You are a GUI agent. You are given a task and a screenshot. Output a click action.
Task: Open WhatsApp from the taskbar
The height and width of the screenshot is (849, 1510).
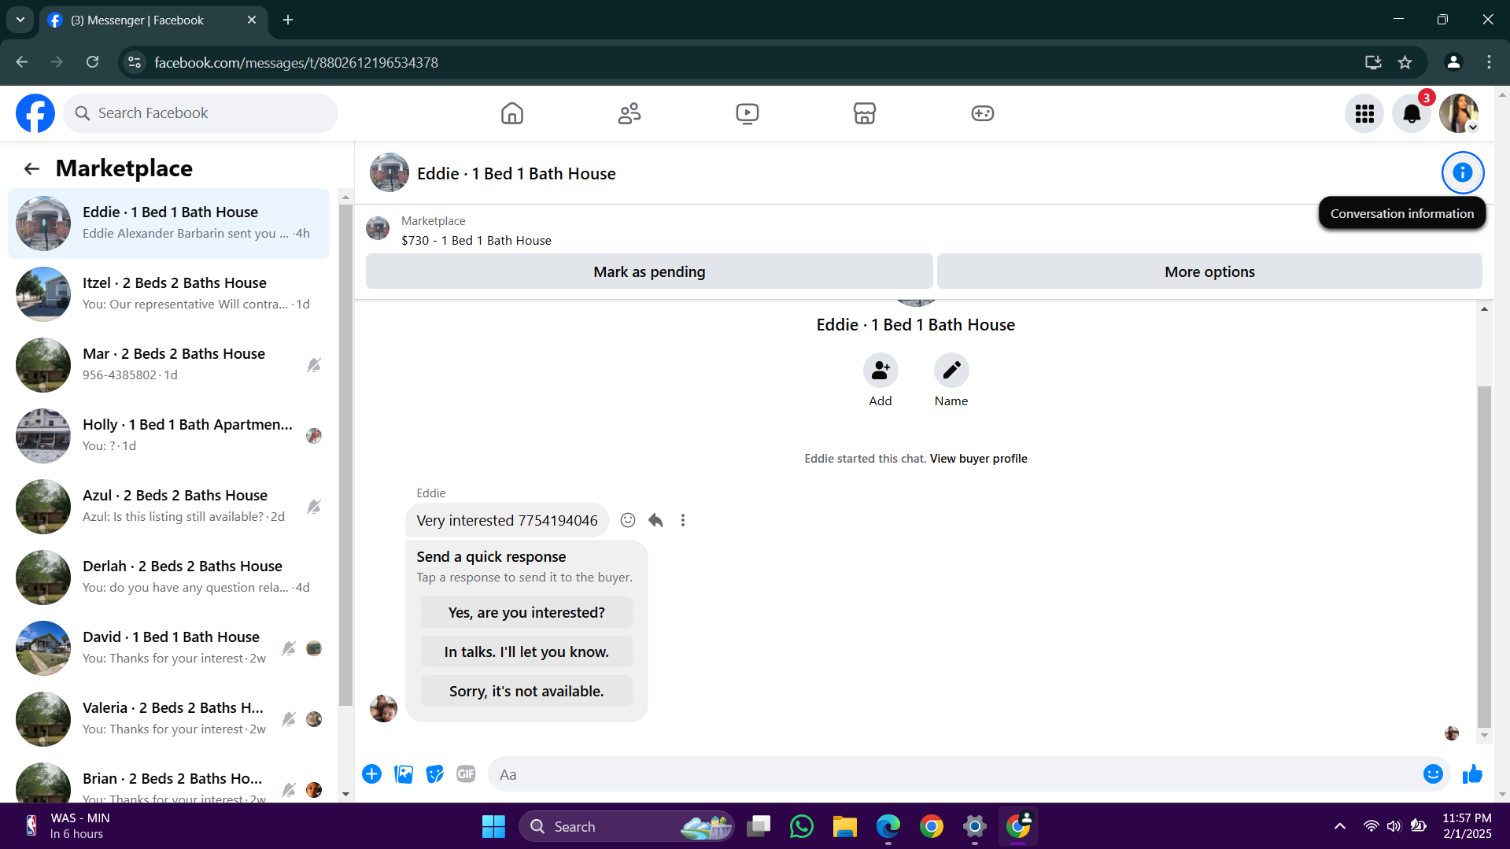tap(801, 826)
